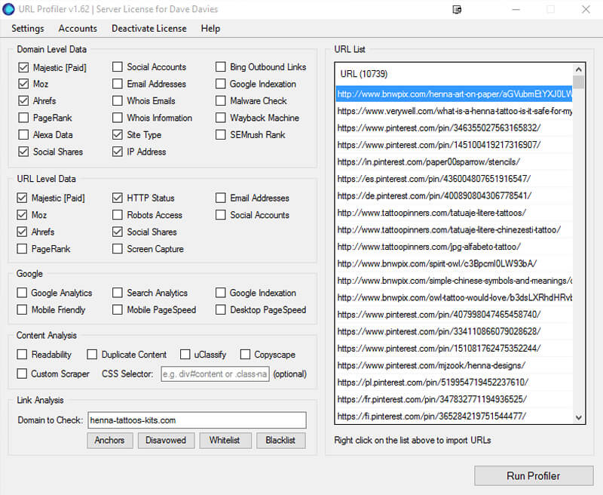
Task: Enable Screen Capture checkbox
Action: 118,249
